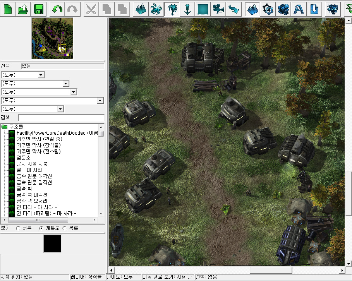This screenshot has height=281, width=352.
Task: Click the map viewport scroll-left arrow
Action: pyautogui.click(x=112, y=270)
